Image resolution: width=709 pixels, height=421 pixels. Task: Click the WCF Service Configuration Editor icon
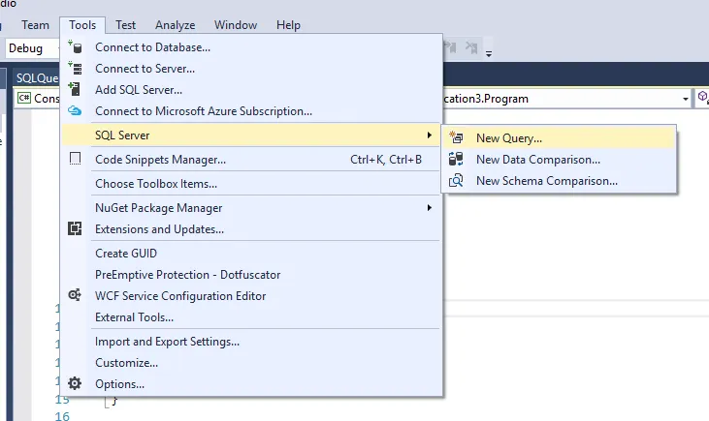click(x=76, y=295)
